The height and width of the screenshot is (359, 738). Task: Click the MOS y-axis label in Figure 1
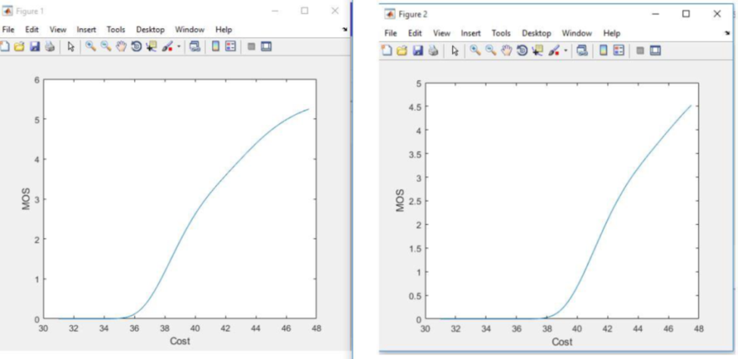tap(26, 199)
